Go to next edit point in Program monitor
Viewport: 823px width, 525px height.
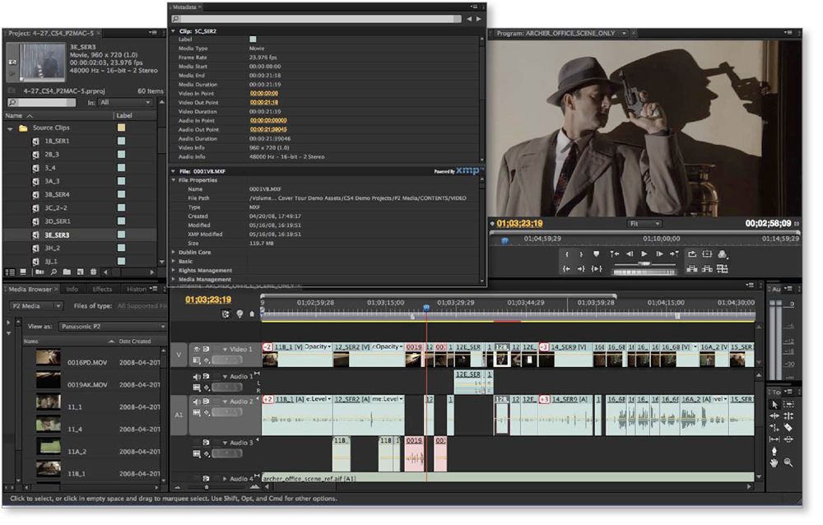tap(675, 254)
